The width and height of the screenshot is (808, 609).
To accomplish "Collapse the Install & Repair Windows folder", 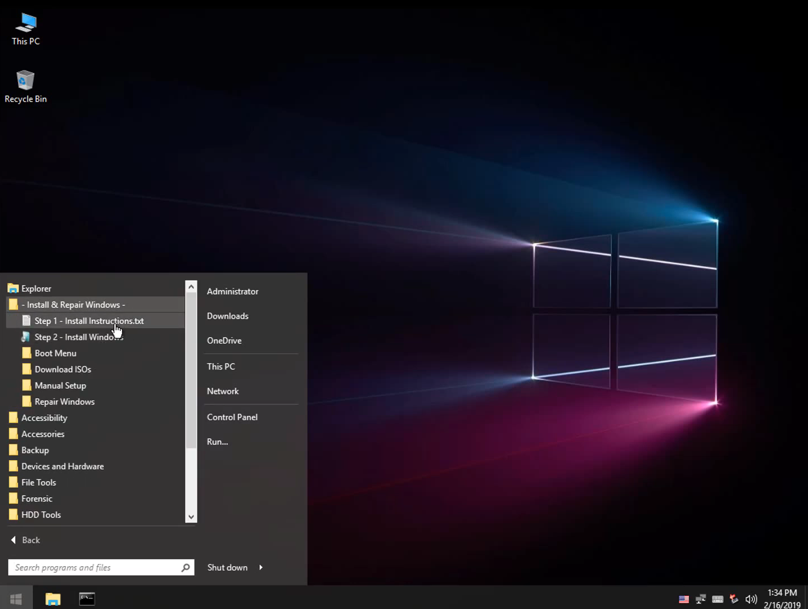I will tap(73, 304).
